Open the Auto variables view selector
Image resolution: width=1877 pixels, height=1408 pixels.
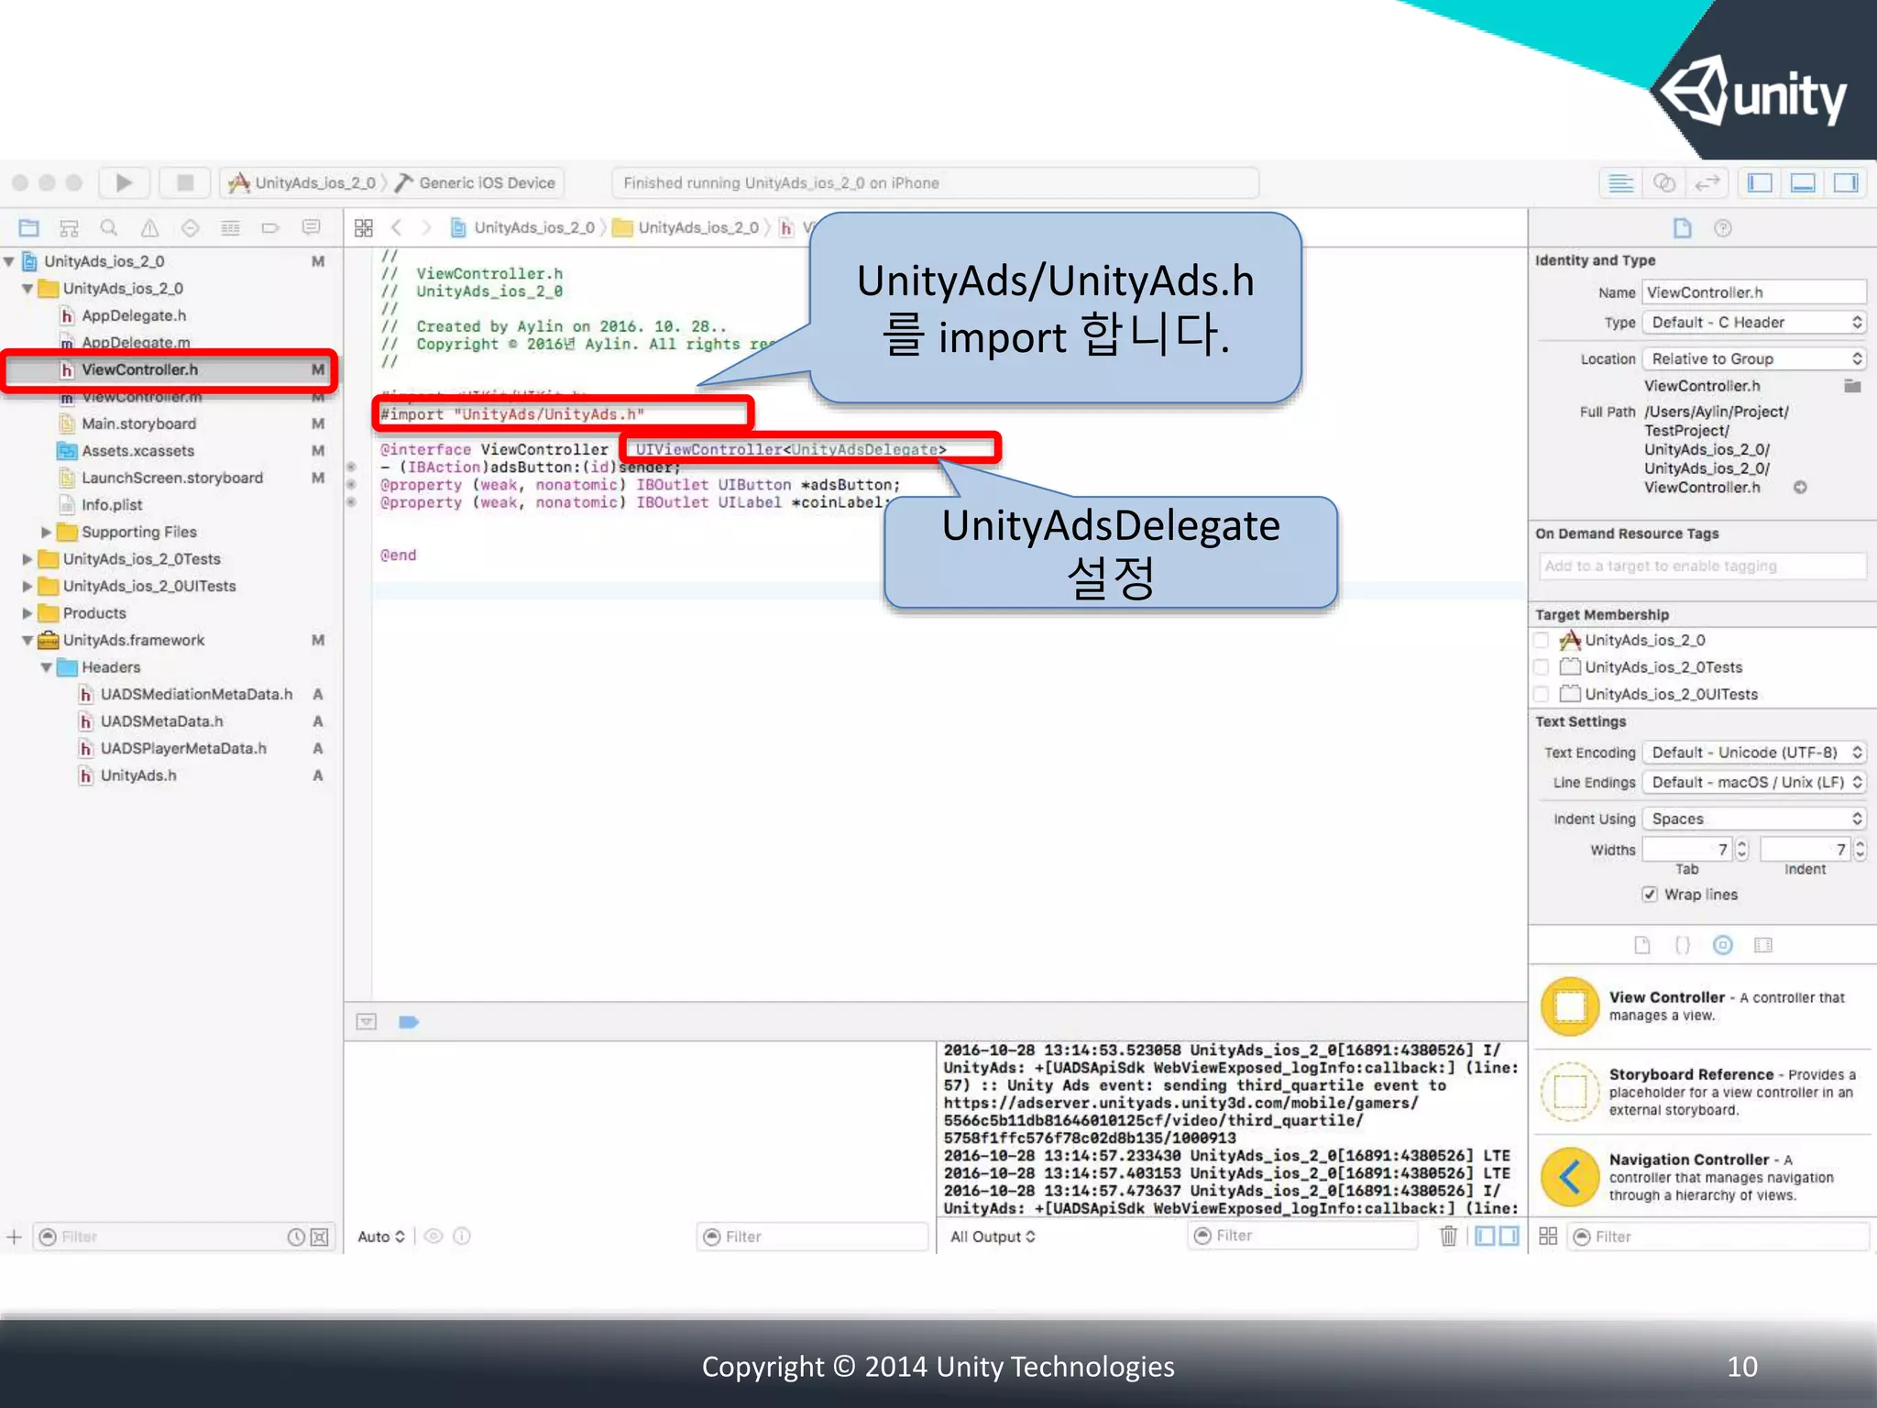pos(380,1237)
